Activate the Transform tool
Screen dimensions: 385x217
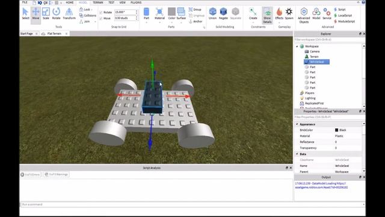point(69,14)
